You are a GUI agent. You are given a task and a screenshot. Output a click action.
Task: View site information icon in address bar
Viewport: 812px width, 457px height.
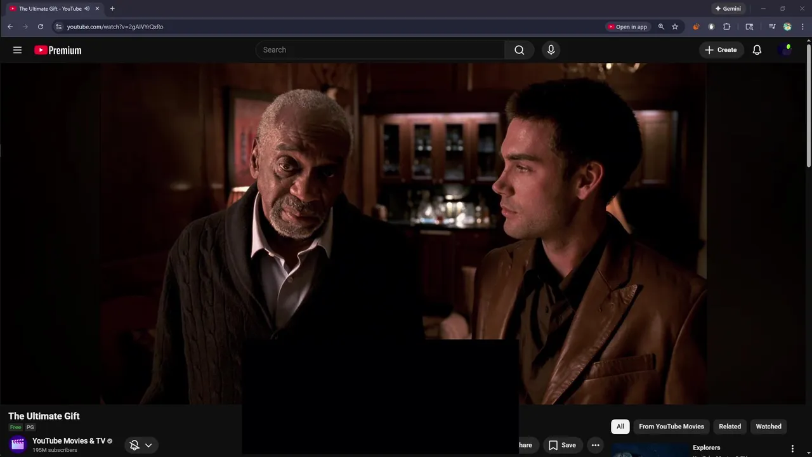[58, 27]
